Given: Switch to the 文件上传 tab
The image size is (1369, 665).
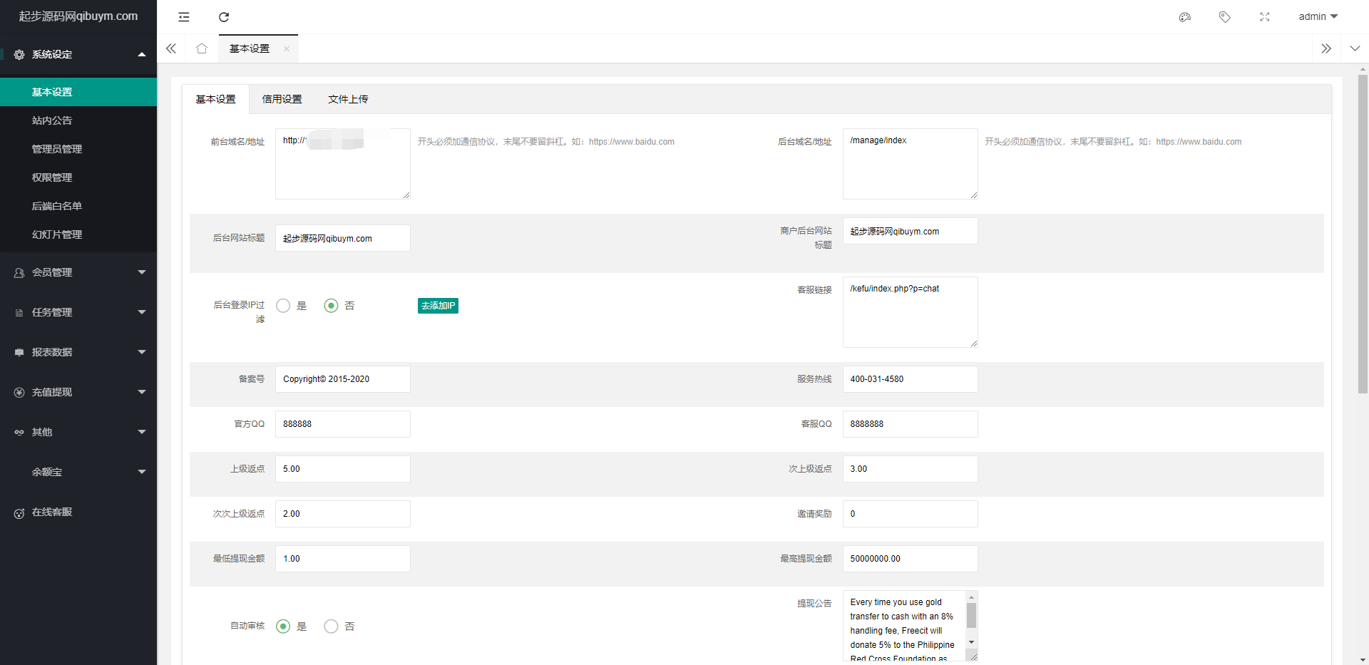Looking at the screenshot, I should pos(348,99).
